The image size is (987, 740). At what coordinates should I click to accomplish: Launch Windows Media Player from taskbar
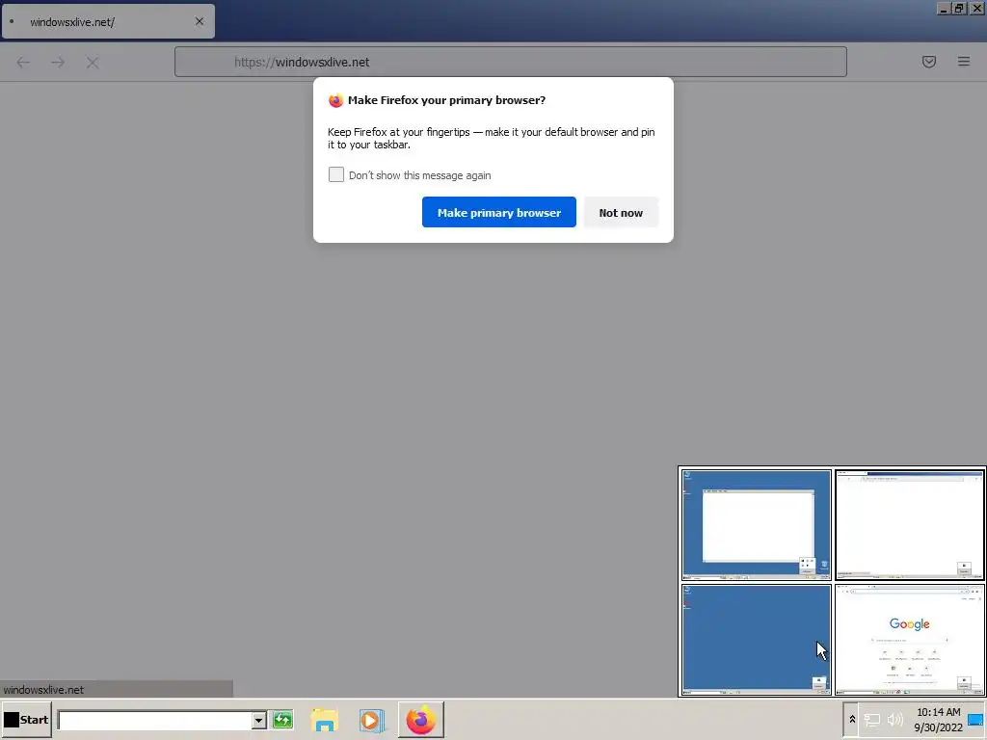pyautogui.click(x=371, y=720)
